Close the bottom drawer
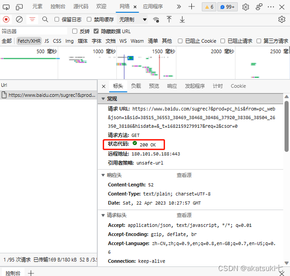 pyautogui.click(x=282, y=273)
